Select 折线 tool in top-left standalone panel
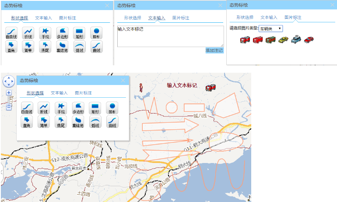The height and width of the screenshot is (202, 337). [28, 33]
